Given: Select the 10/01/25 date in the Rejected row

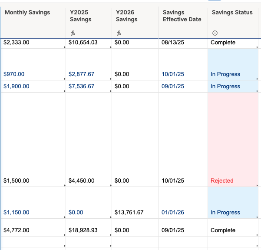Looking at the screenshot, I should [173, 181].
